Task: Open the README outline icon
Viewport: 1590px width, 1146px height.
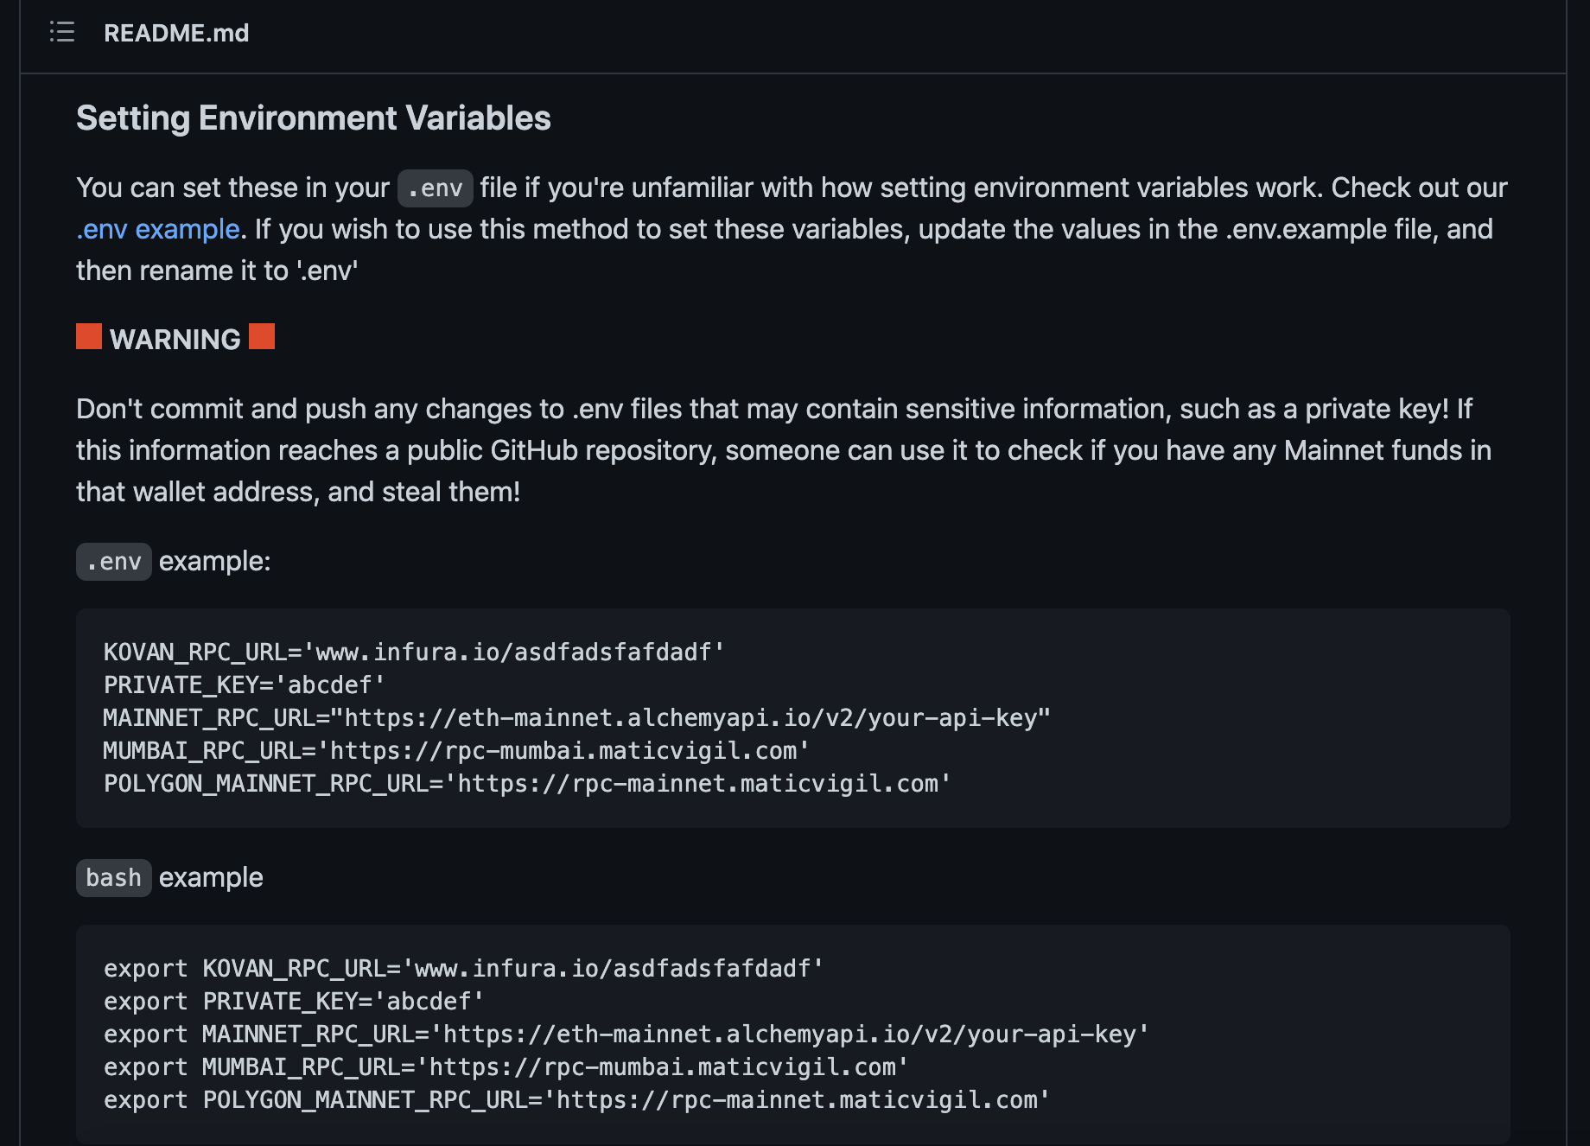Action: click(x=62, y=33)
